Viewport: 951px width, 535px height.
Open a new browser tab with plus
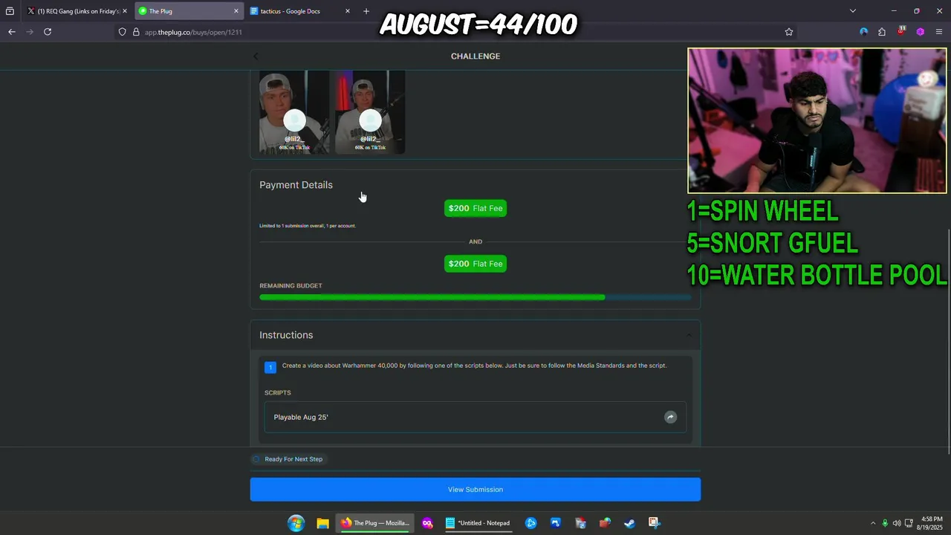point(366,11)
